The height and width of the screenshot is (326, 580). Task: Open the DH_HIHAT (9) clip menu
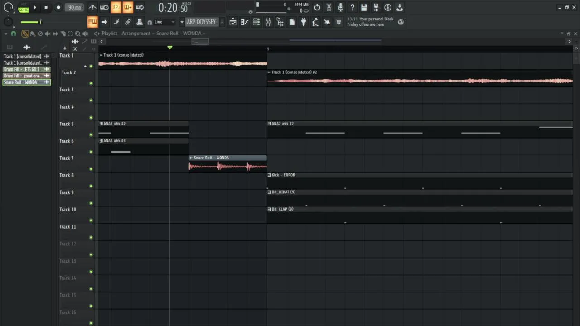[x=269, y=192]
